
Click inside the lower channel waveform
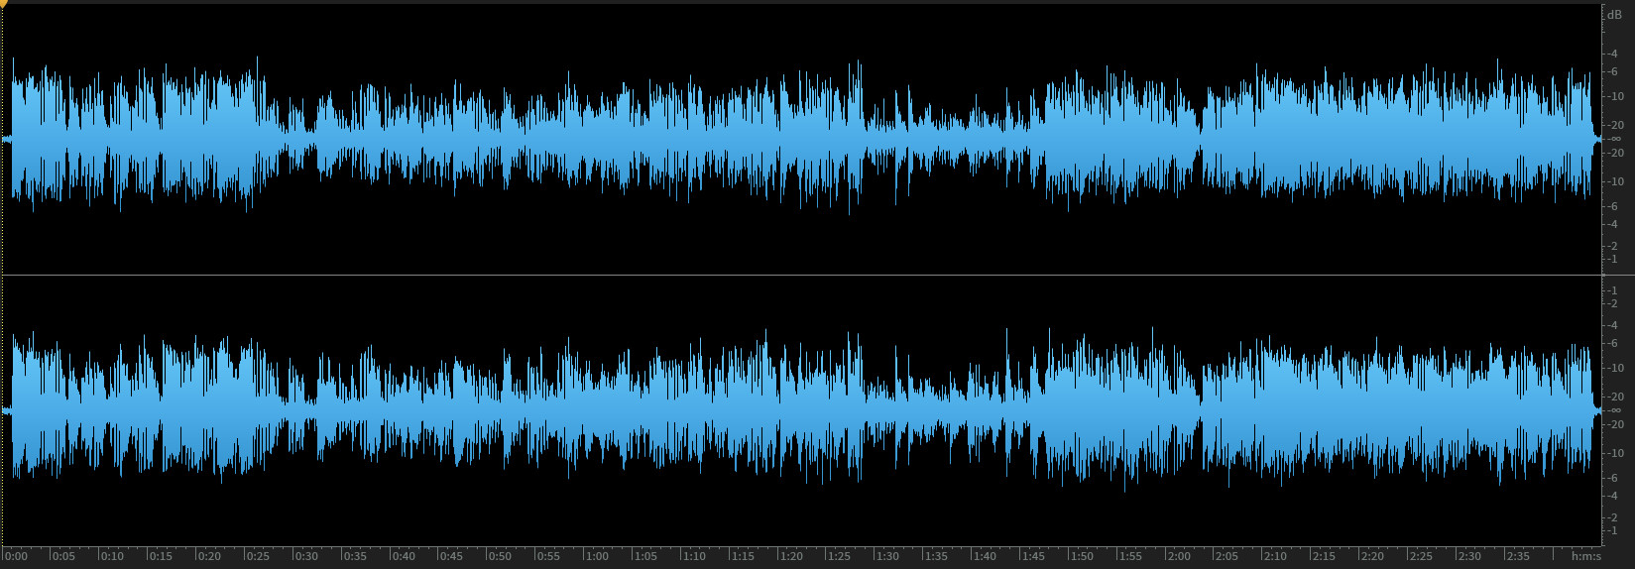pos(801,410)
